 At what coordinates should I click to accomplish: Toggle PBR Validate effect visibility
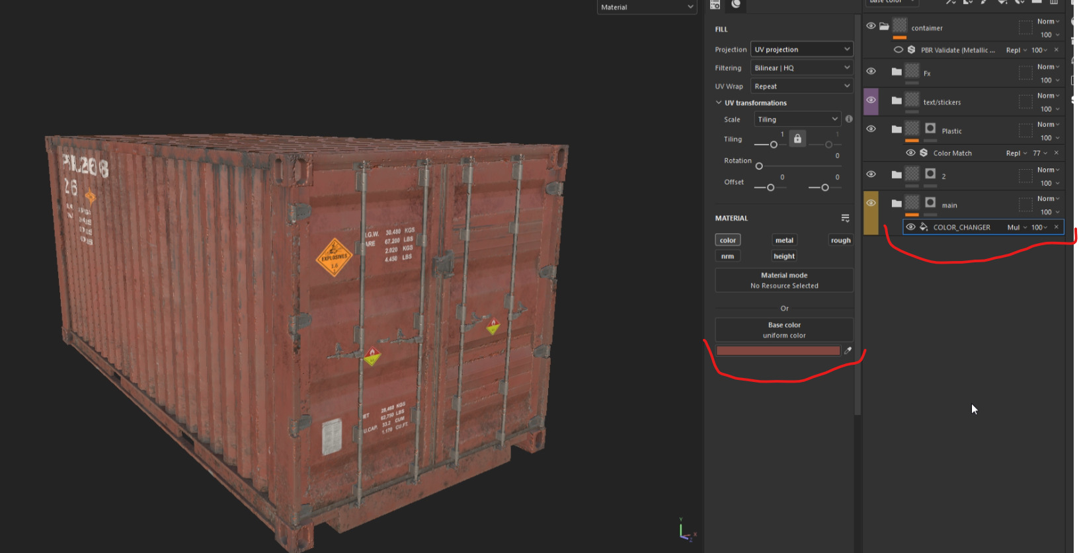click(899, 50)
